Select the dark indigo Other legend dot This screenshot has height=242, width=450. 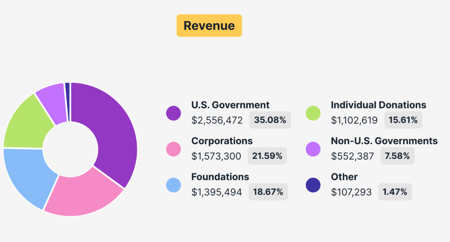tap(313, 185)
